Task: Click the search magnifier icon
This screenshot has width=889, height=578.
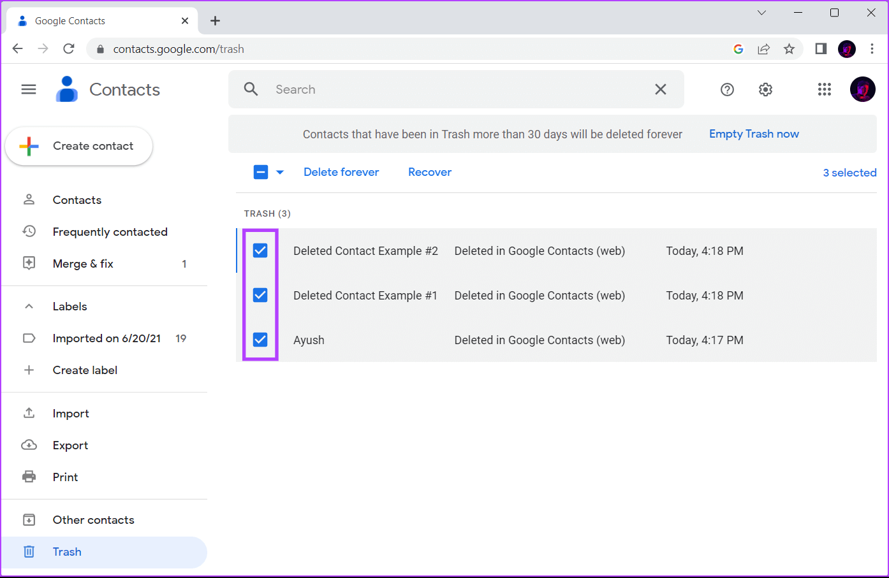Action: [251, 89]
